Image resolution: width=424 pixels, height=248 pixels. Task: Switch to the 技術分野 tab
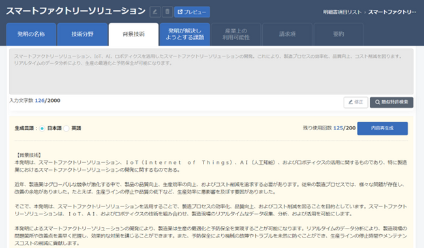(x=82, y=34)
